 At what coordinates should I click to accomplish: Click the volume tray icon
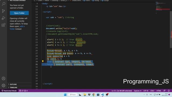[x=157, y=95]
